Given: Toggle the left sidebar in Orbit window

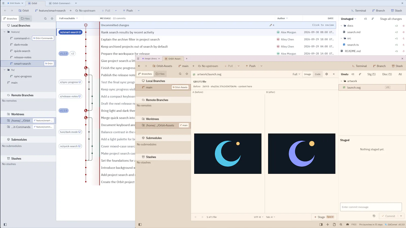Looking at the screenshot, I should pyautogui.click(x=5, y=224).
